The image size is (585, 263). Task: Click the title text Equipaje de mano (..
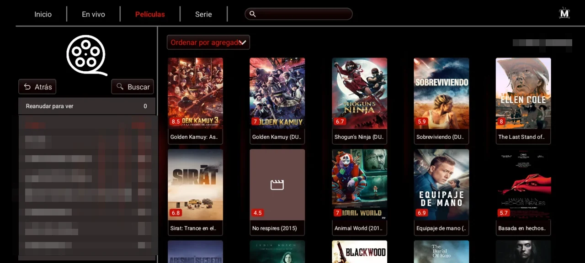(441, 228)
